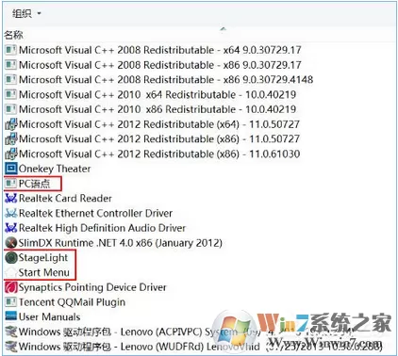
Task: Open the 组织 dropdown menu
Action: 26,13
